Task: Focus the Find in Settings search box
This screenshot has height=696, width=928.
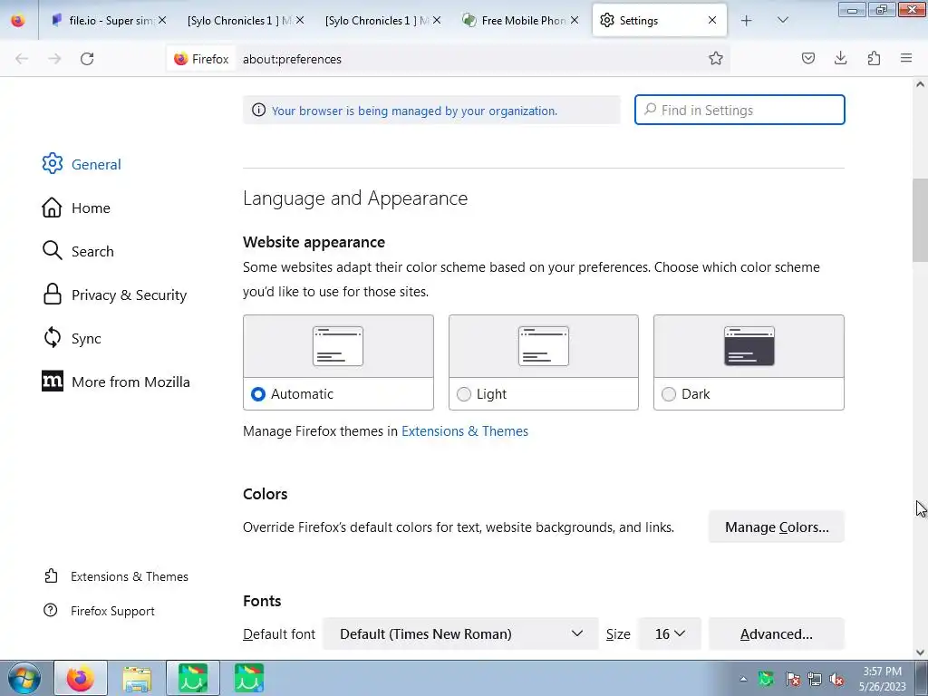Action: [x=739, y=110]
